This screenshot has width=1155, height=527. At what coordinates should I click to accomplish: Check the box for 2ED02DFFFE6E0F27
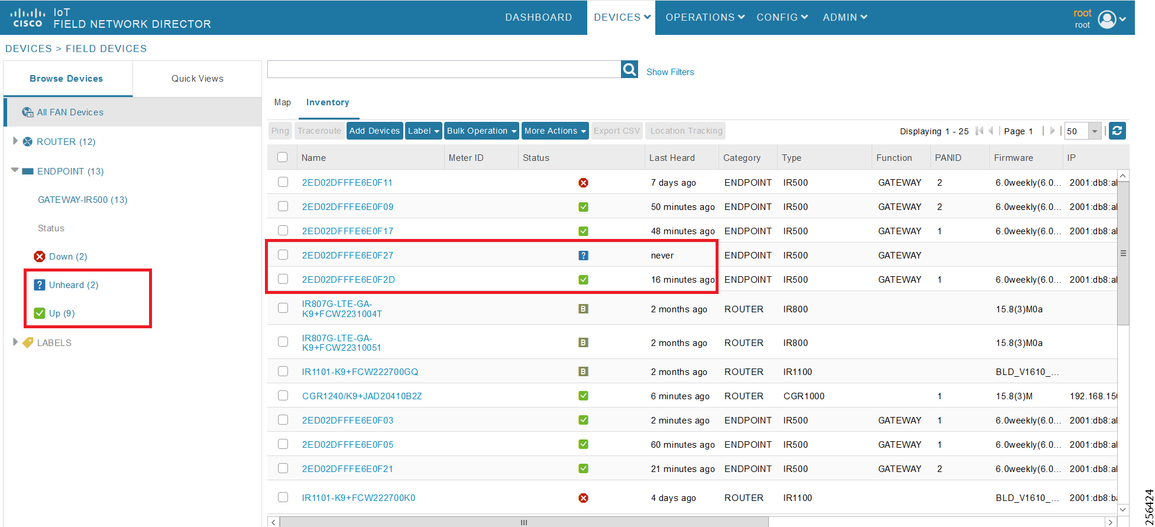283,255
